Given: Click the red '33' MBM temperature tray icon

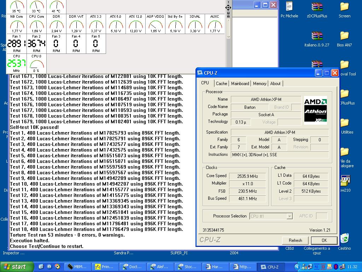Looking at the screenshot, I should tap(322, 267).
